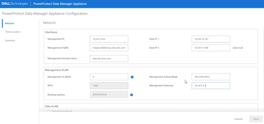Edit the Data IP 1 field
Viewport: 264px width, 124px height.
pyautogui.click(x=211, y=39)
